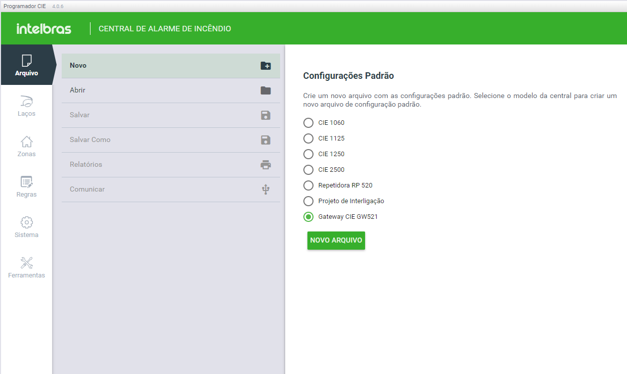Click the CENTRAL DE ALARME DE INCÊNDIO title
627x374 pixels.
tap(165, 29)
